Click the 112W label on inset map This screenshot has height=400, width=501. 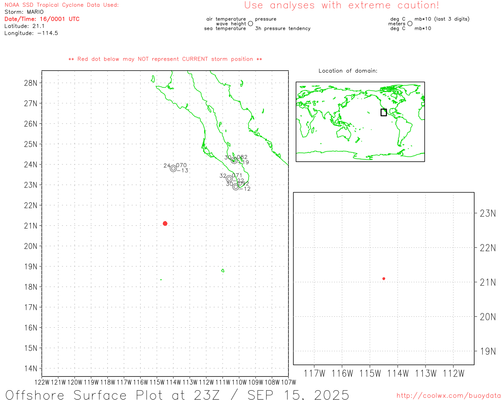pos(453,373)
